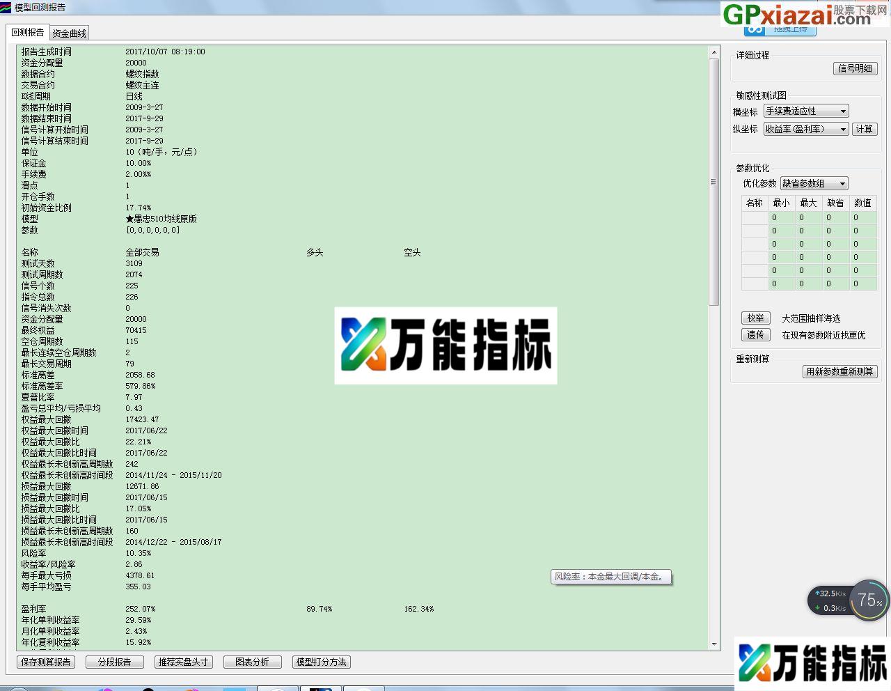
Task: Open the orange taskbar application icon
Action: pos(189,688)
